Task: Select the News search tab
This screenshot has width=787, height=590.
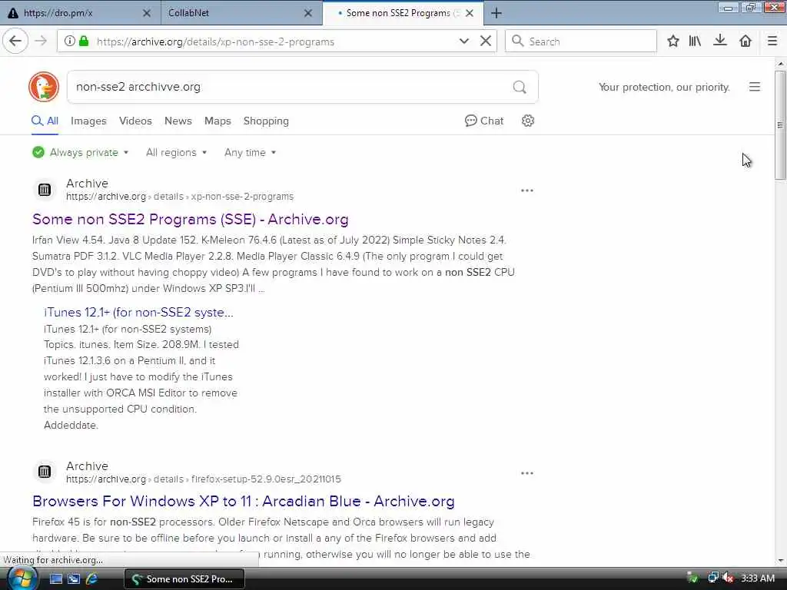Action: [178, 121]
